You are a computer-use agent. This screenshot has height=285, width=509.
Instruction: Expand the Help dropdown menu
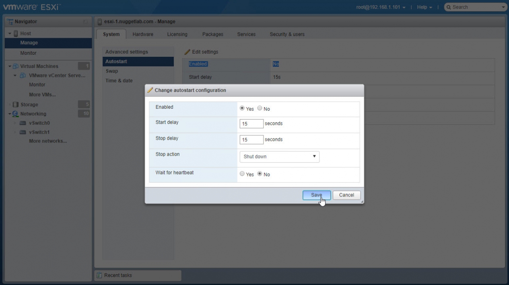coord(424,7)
